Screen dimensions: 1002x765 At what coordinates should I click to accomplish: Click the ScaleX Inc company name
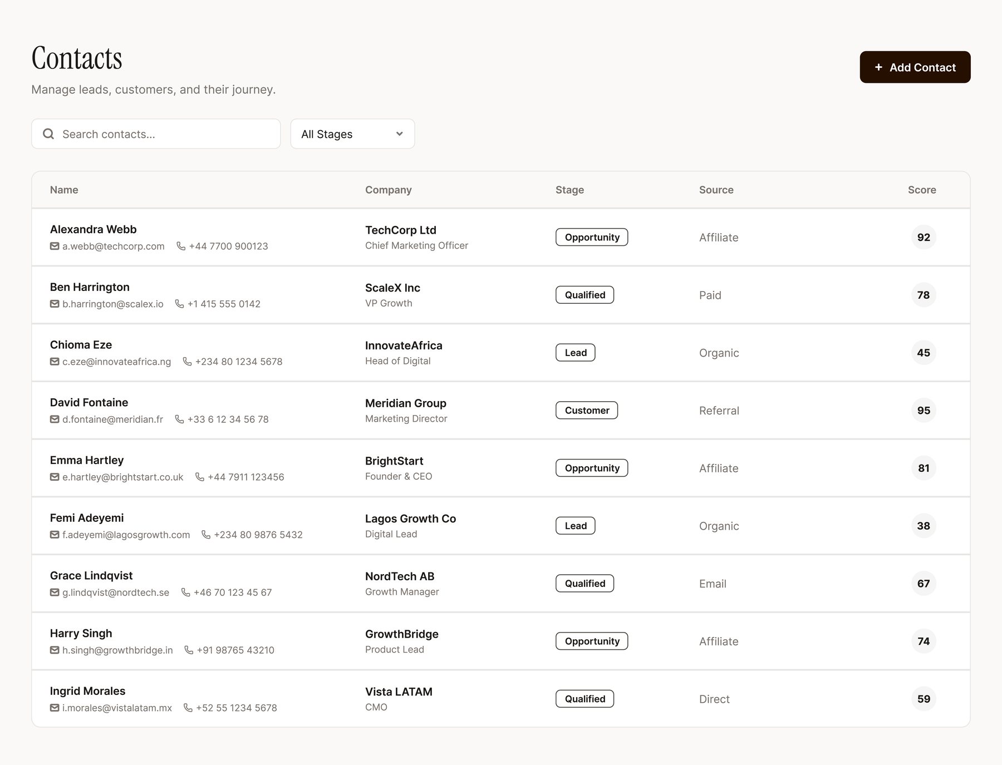point(392,288)
